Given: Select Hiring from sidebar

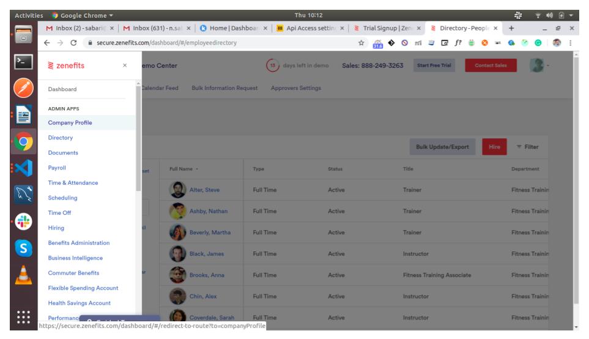Looking at the screenshot, I should coord(56,228).
